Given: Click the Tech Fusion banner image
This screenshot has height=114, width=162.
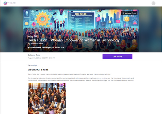Looking at the screenshot, I should pos(81,31).
